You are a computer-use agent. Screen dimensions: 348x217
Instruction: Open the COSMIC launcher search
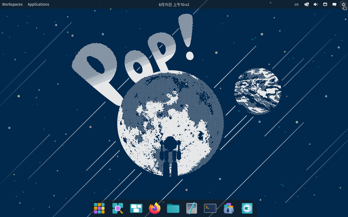tap(117, 208)
